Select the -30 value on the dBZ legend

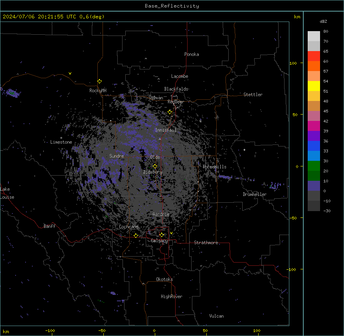327,211
